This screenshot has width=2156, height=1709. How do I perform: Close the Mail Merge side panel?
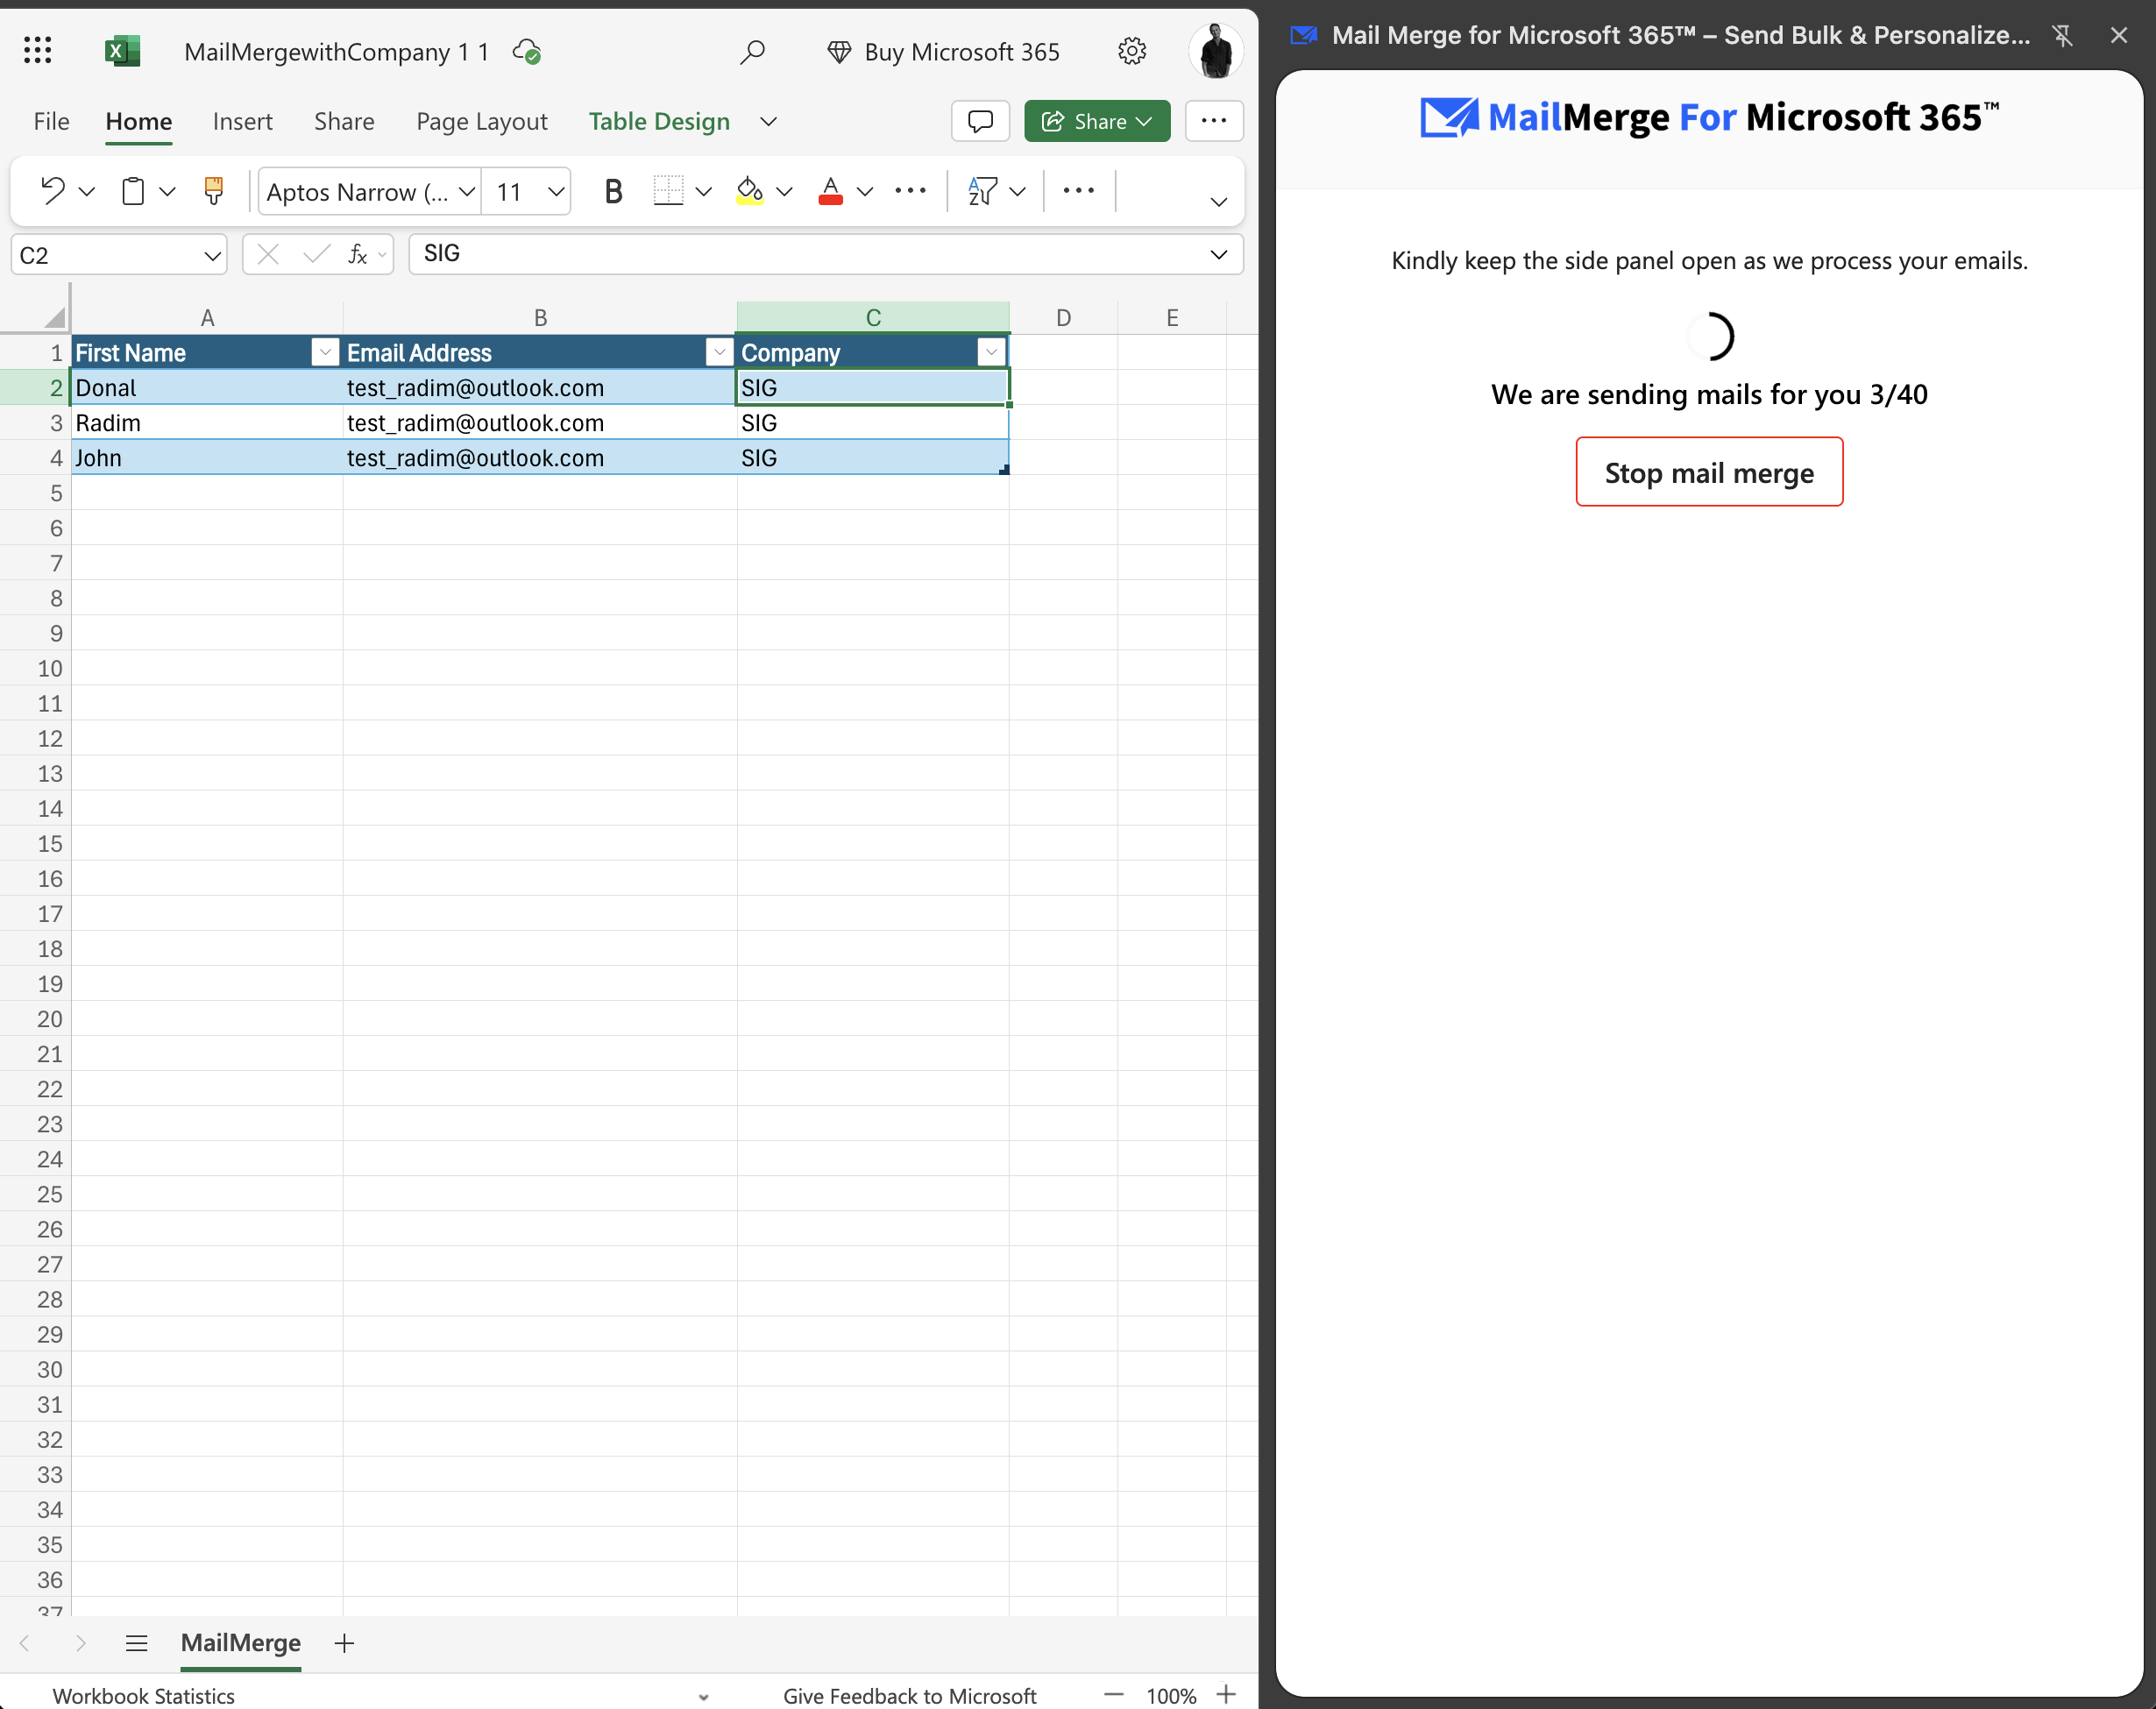[2118, 35]
